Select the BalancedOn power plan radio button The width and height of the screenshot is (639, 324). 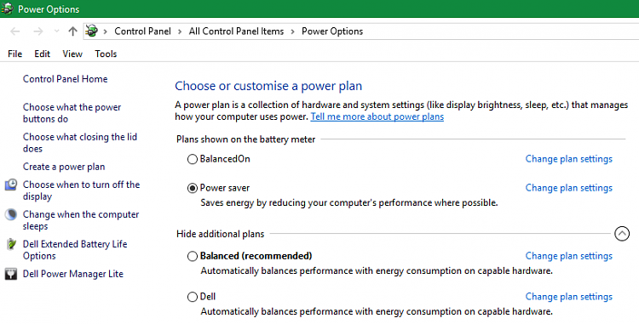193,159
